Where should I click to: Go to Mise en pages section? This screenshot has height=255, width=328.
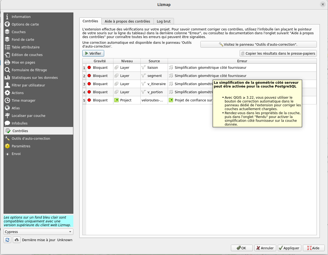click(38, 62)
